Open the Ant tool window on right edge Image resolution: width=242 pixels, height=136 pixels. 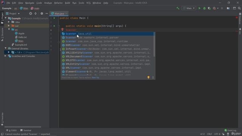[x=240, y=31]
